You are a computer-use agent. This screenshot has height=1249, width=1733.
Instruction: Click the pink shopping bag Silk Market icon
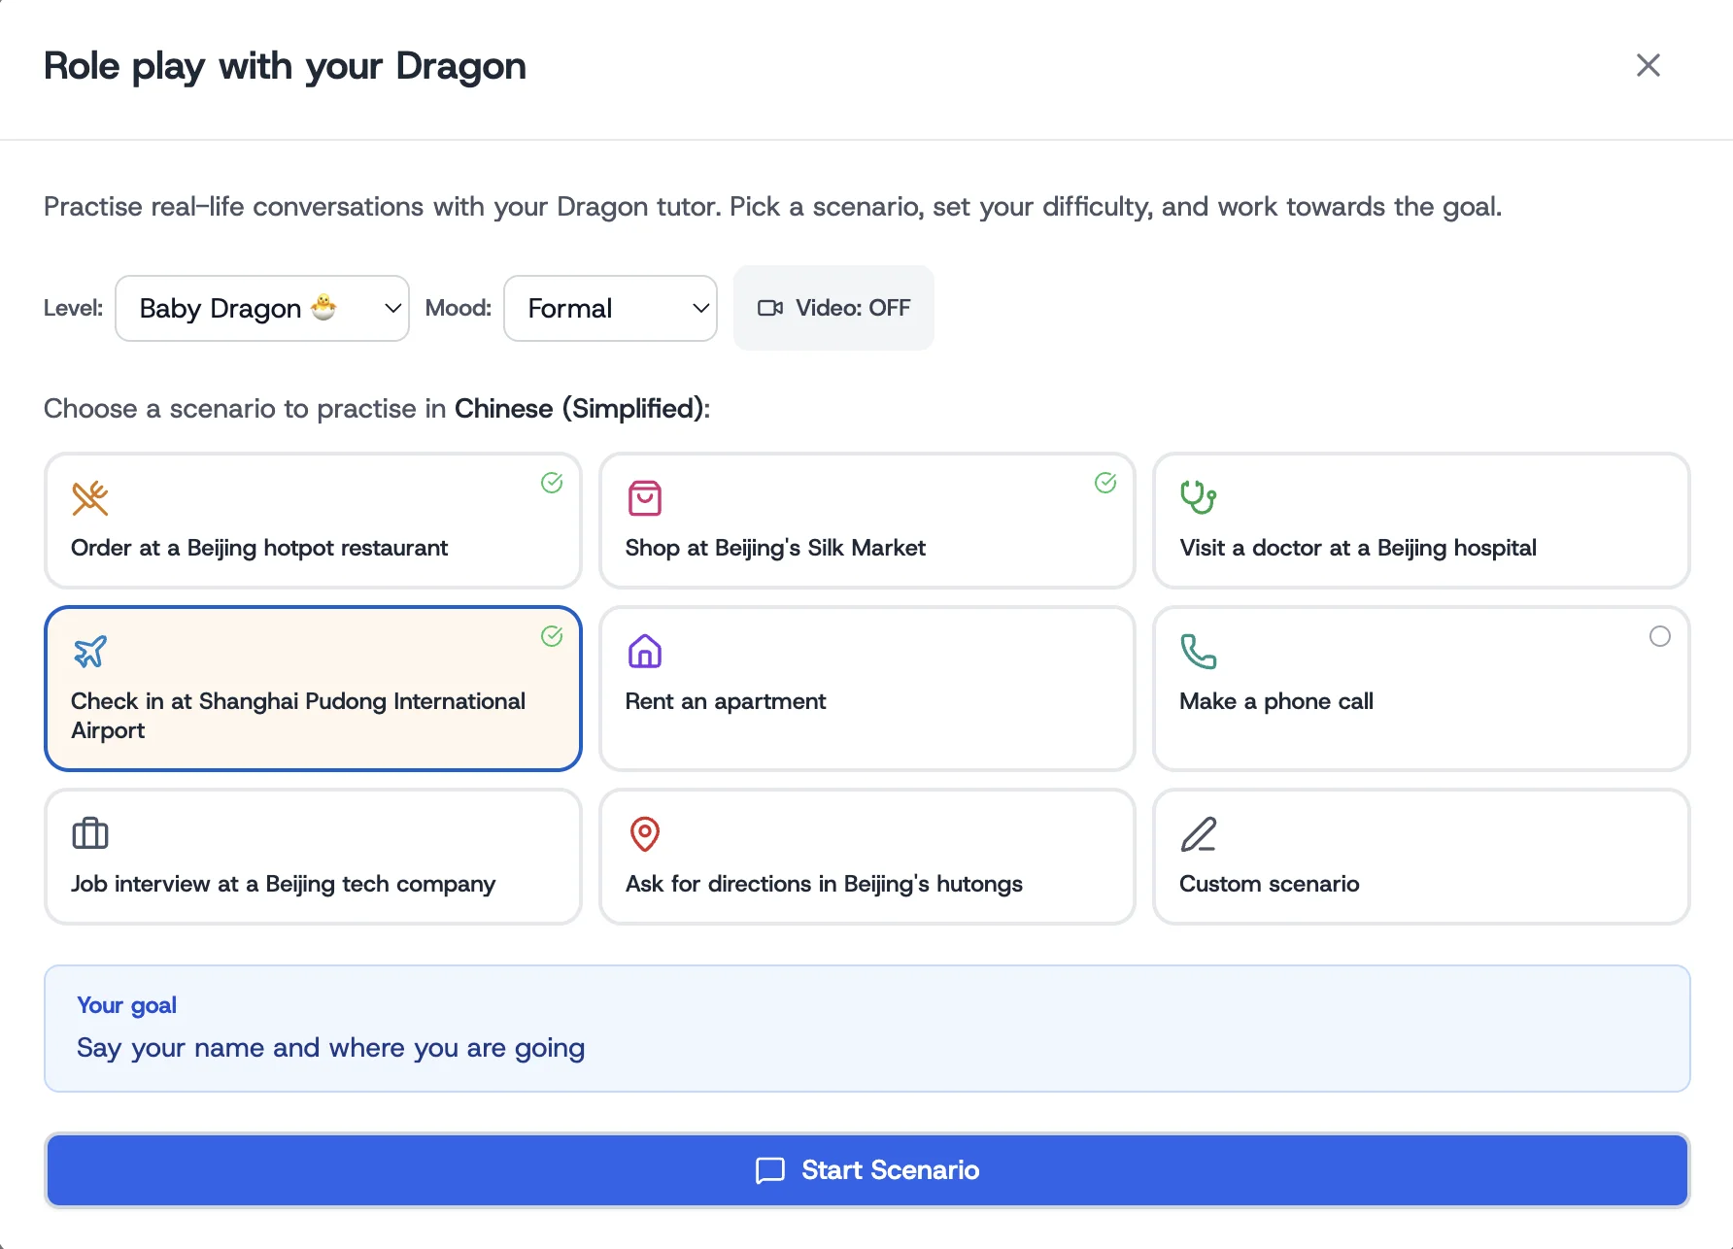click(x=644, y=497)
